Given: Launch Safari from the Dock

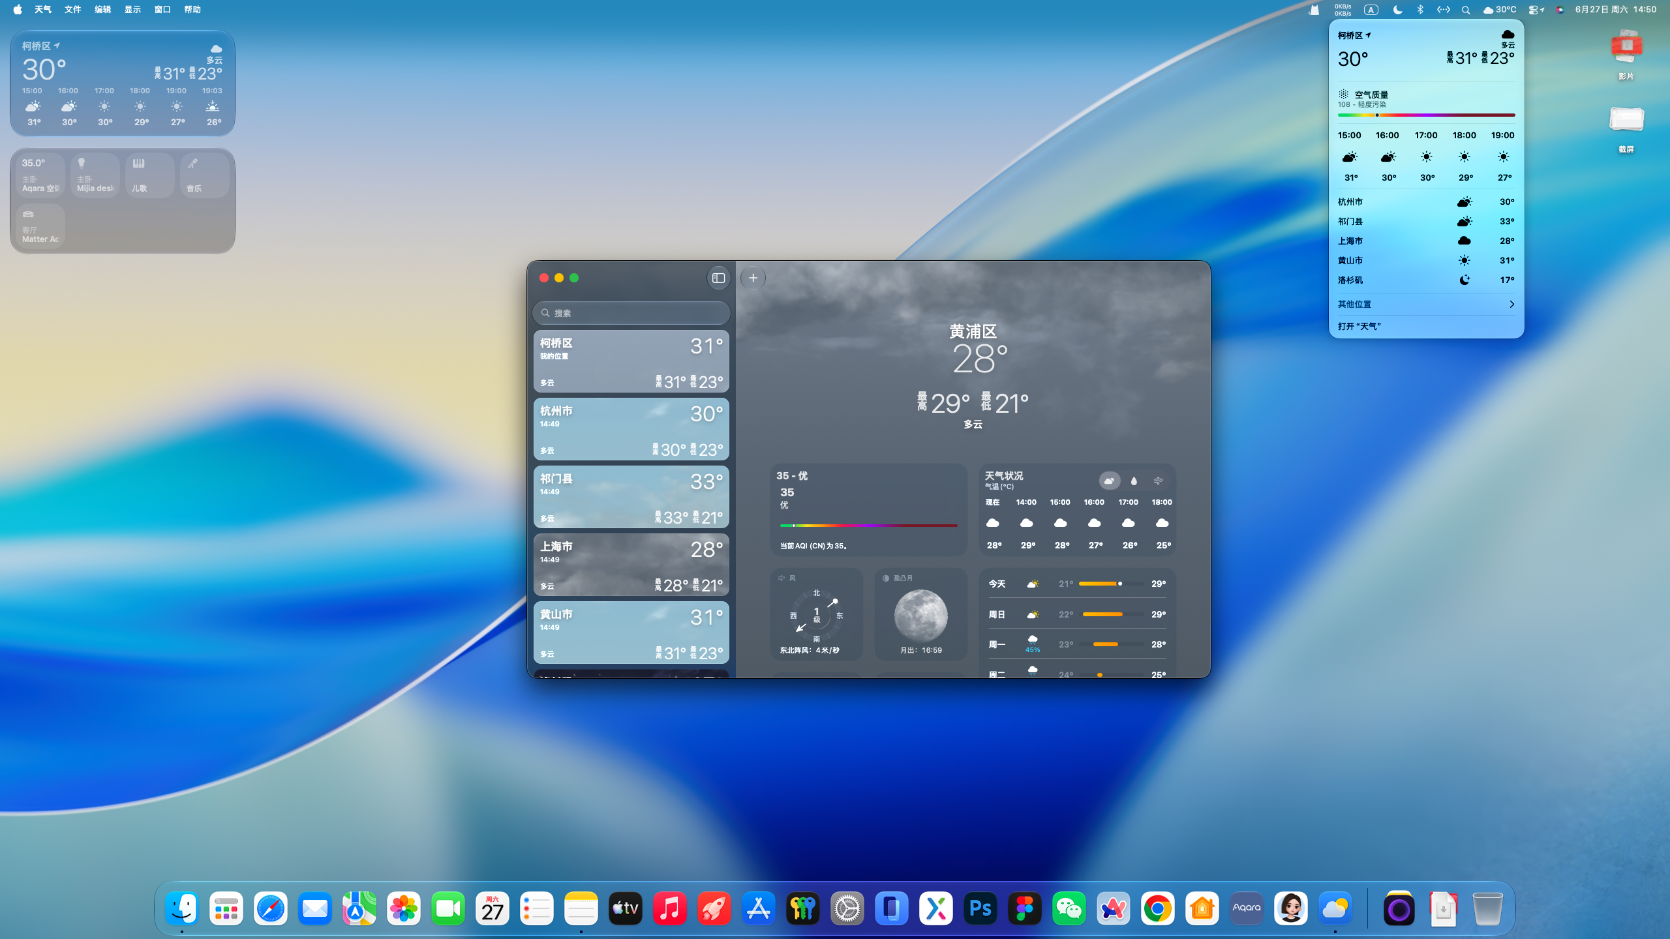Looking at the screenshot, I should point(271,908).
